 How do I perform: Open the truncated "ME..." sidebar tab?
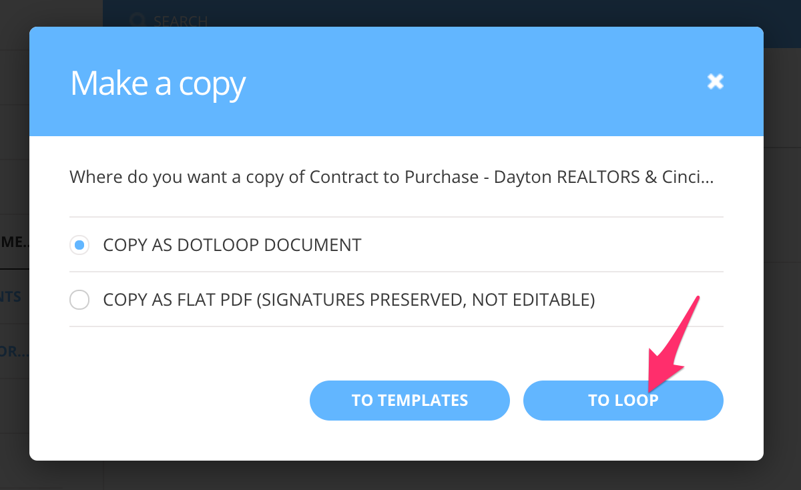(x=14, y=242)
